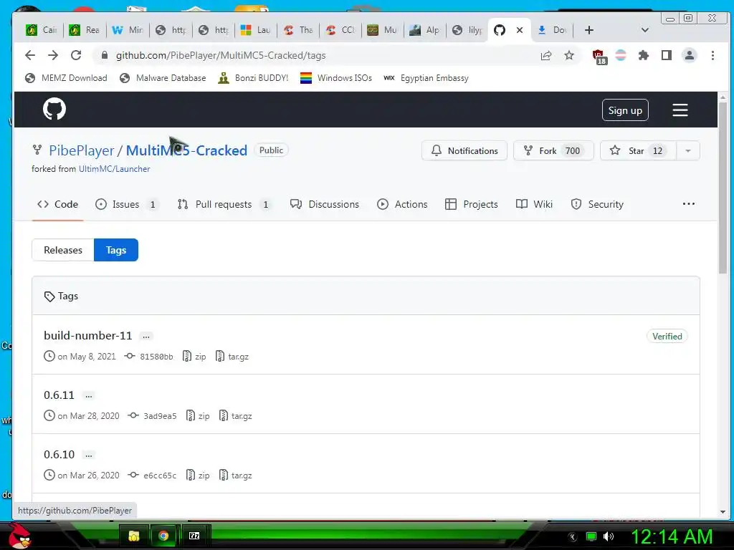Go forward with the browser forward arrow
The height and width of the screenshot is (550, 734).
(x=53, y=55)
